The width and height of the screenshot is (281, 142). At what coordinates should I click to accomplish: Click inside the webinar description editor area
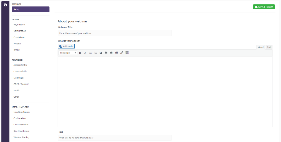pyautogui.click(x=165, y=91)
